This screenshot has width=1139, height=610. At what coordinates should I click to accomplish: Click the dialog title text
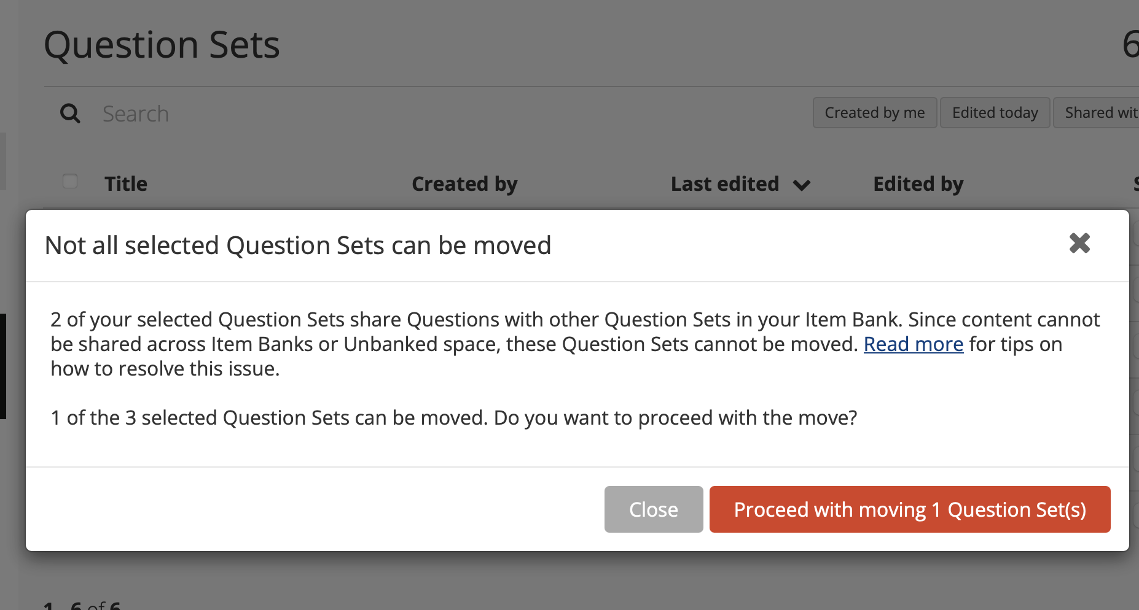click(298, 245)
